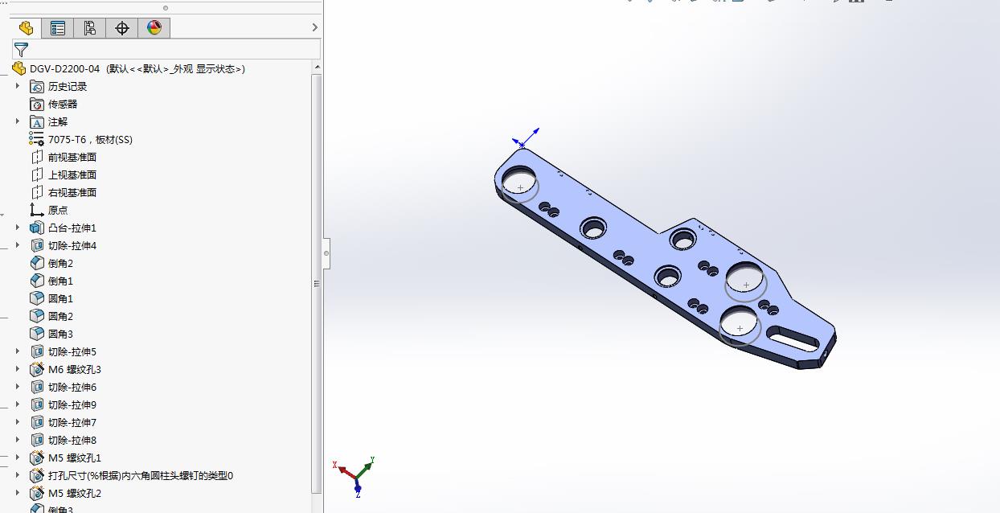Expand the 切除-拉伸9 feature
The height and width of the screenshot is (513, 1000).
pyautogui.click(x=18, y=404)
